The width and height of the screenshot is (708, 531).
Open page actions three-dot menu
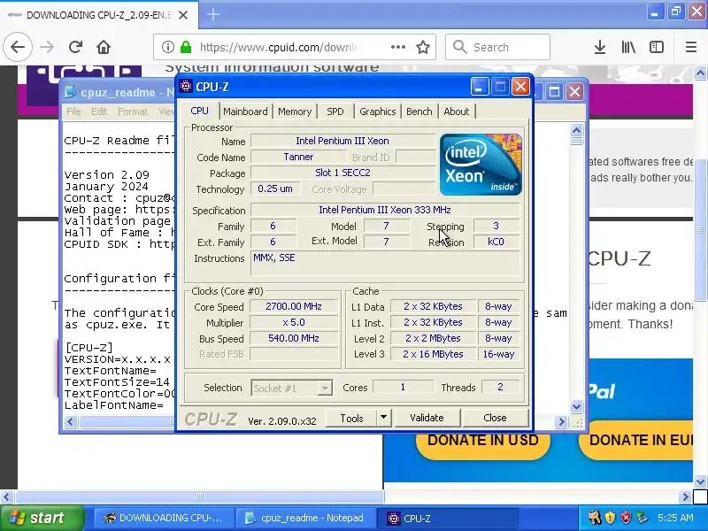397,47
